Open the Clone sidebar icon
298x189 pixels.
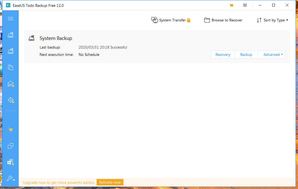click(11, 146)
